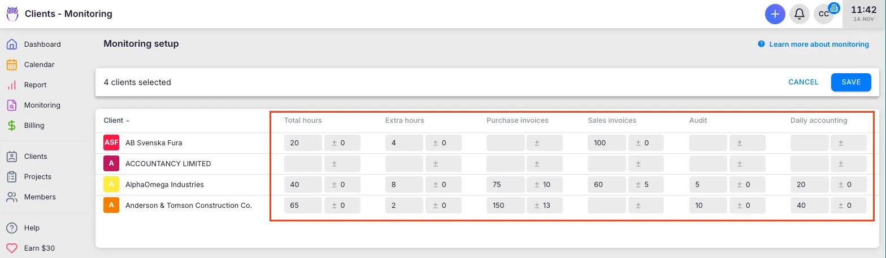The width and height of the screenshot is (886, 258).
Task: Open Learn more about monitoring link
Action: (x=818, y=45)
